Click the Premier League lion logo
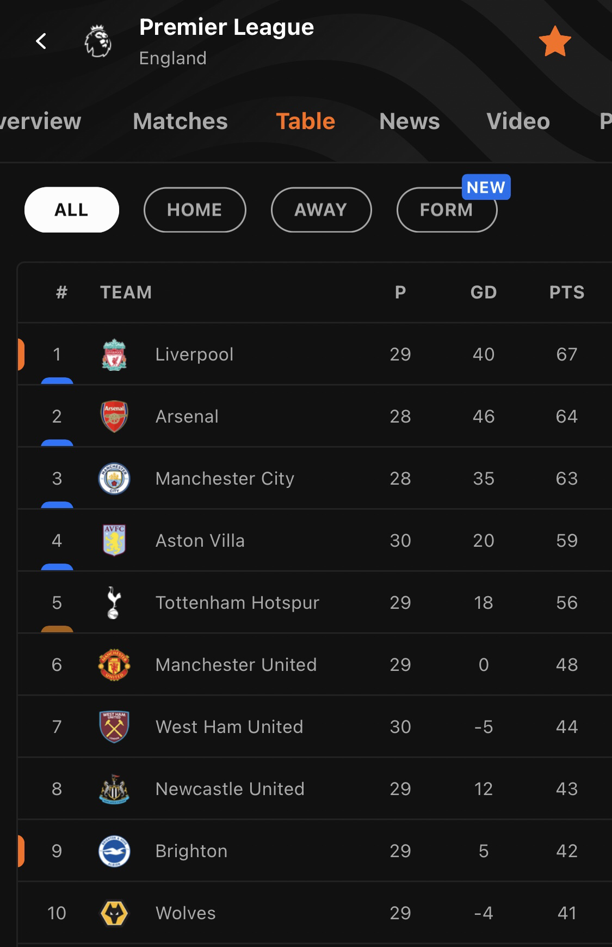This screenshot has height=947, width=612. [x=98, y=41]
